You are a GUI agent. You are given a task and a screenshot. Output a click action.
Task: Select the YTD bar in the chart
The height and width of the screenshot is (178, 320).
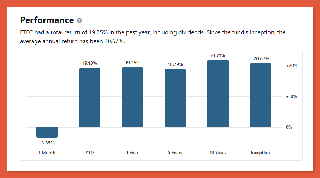[90, 98]
